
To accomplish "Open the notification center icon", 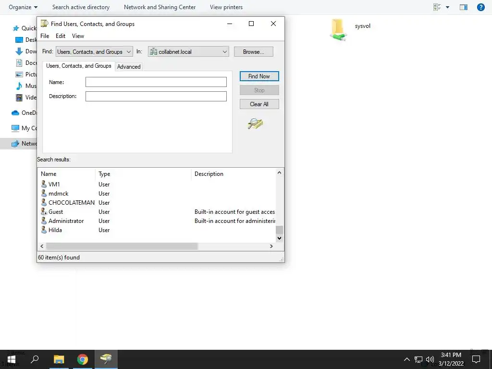I will coord(476,359).
